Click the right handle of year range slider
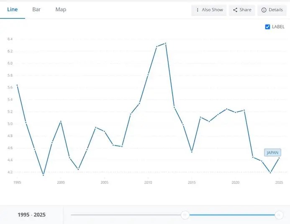Viewport: 290px width, 224px height. tap(279, 215)
